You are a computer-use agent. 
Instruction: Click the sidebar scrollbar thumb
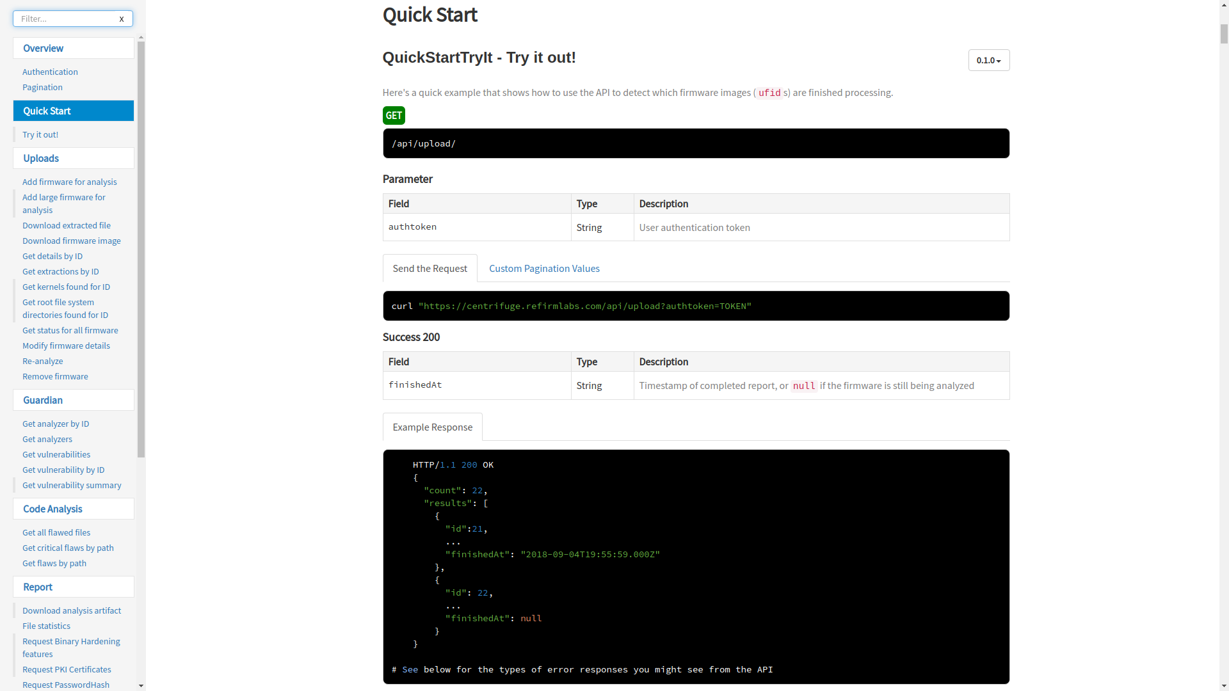(x=141, y=250)
